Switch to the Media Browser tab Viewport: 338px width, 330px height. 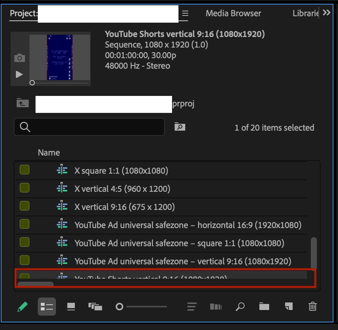tap(233, 13)
